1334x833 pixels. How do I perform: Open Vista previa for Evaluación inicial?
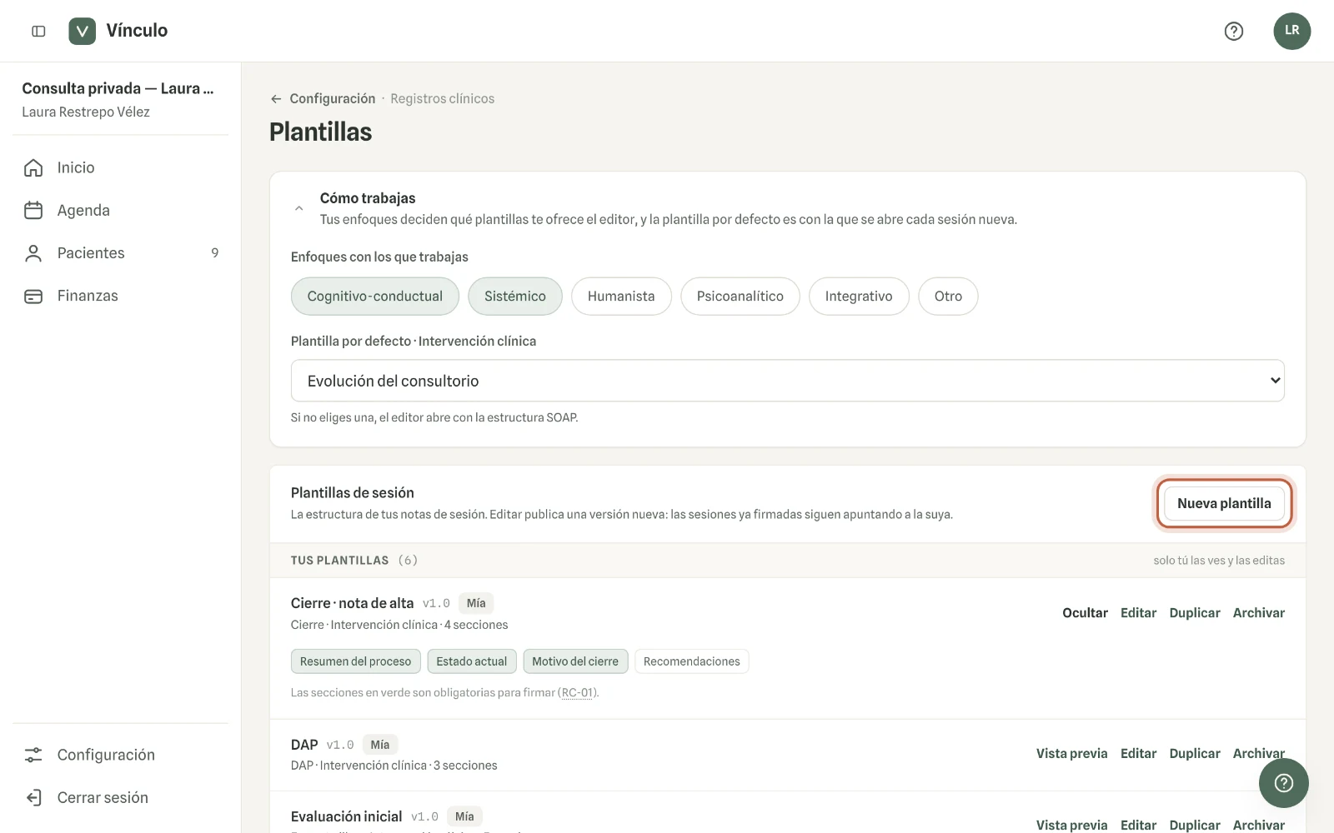tap(1071, 825)
